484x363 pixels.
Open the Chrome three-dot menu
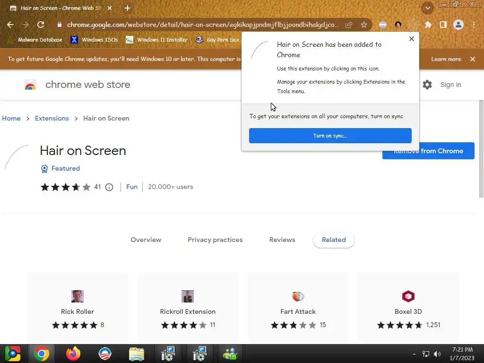click(474, 25)
